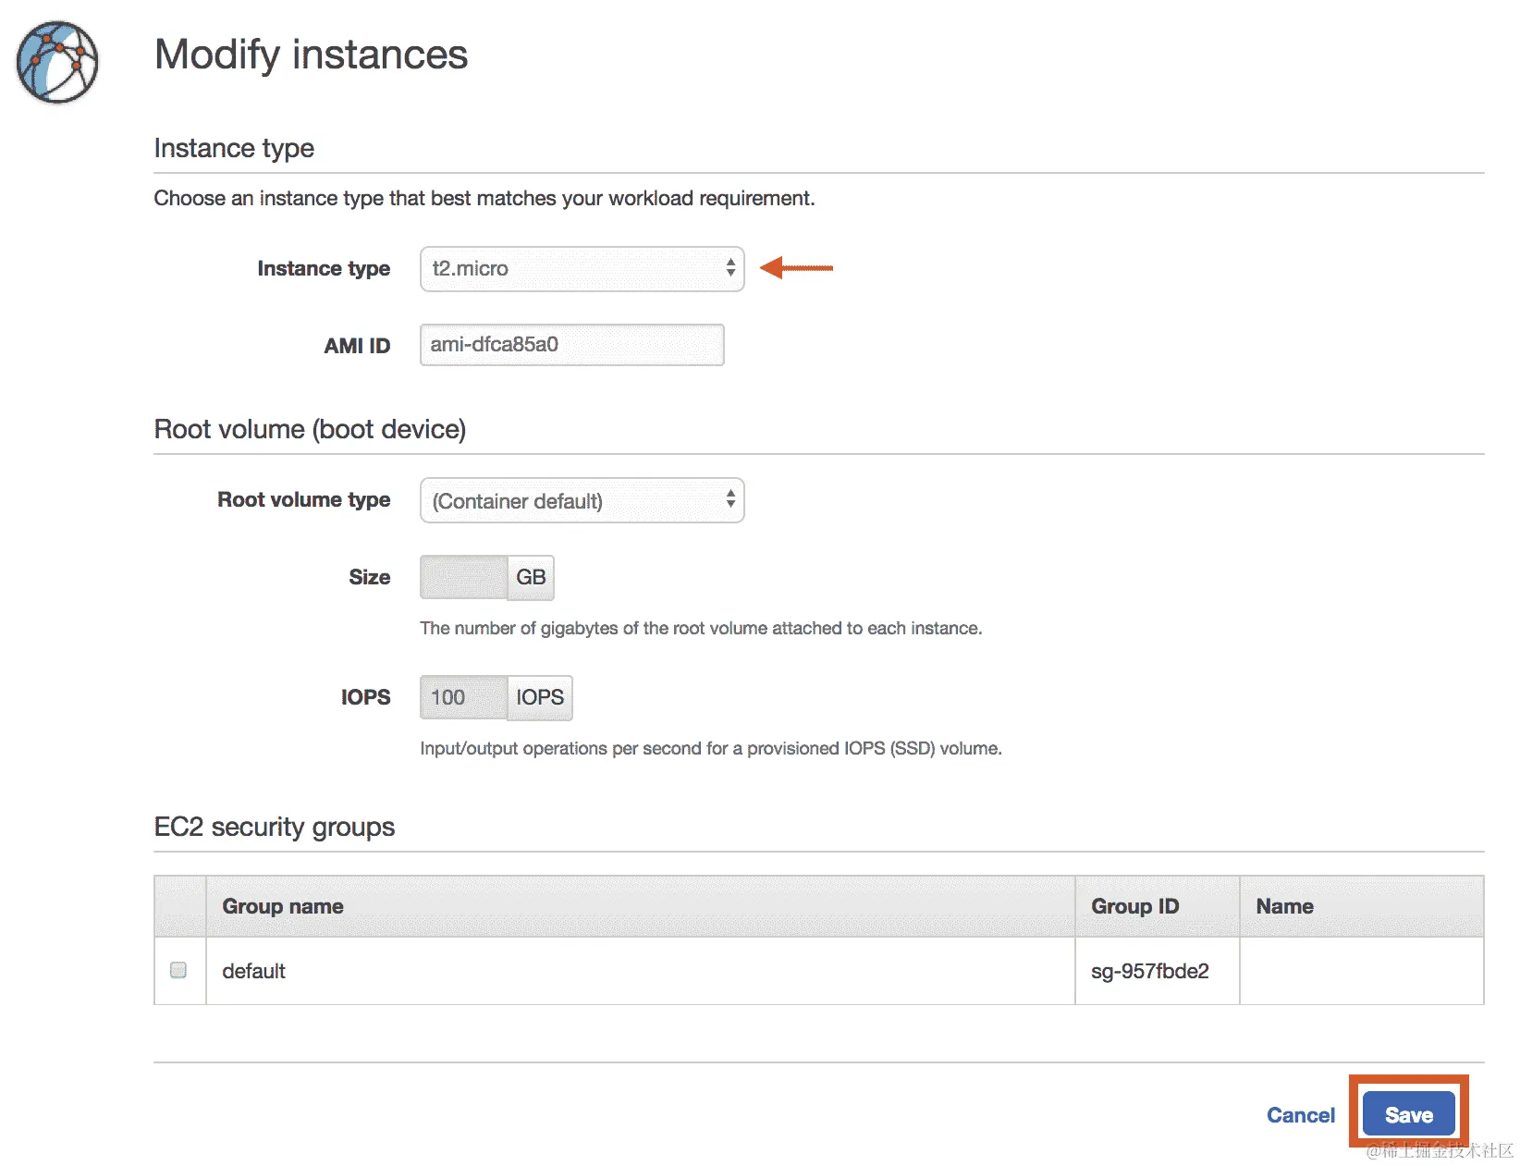Tick the default security group checkbox
This screenshot has width=1520, height=1166.
coord(178,970)
